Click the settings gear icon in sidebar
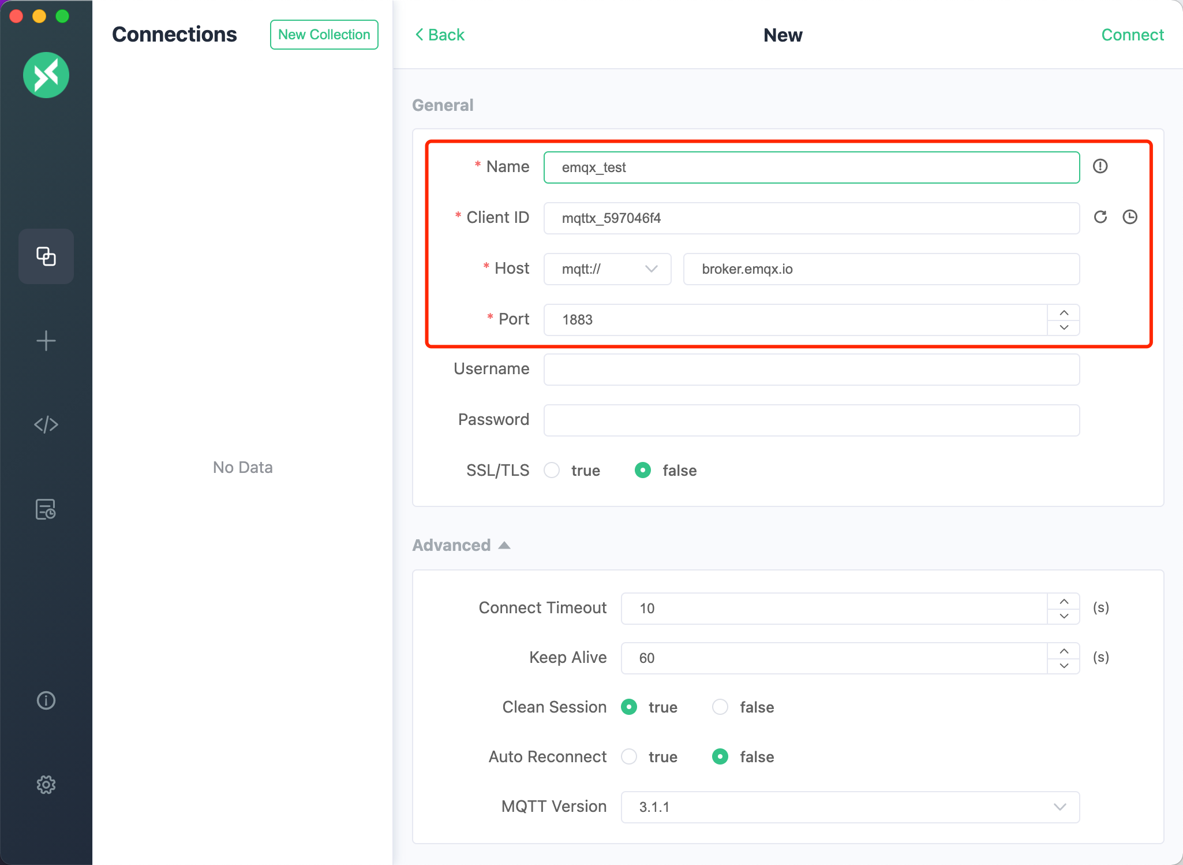This screenshot has width=1183, height=865. click(46, 785)
